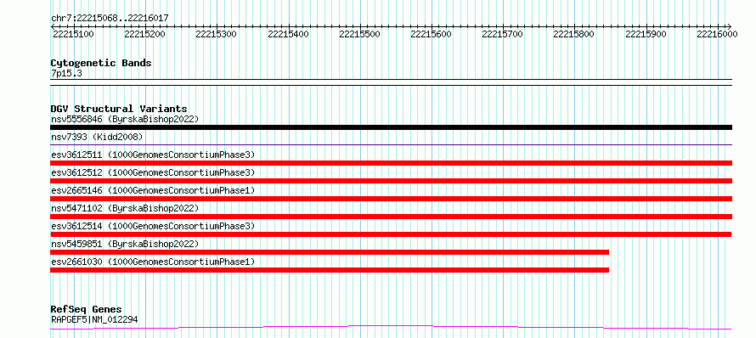
Task: Open the nsv7393 (Kidd2008) variant label
Action: (97, 138)
